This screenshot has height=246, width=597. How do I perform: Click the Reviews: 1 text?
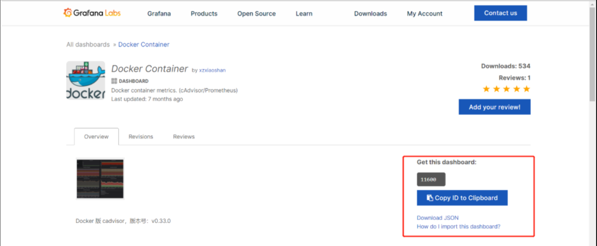coord(515,78)
